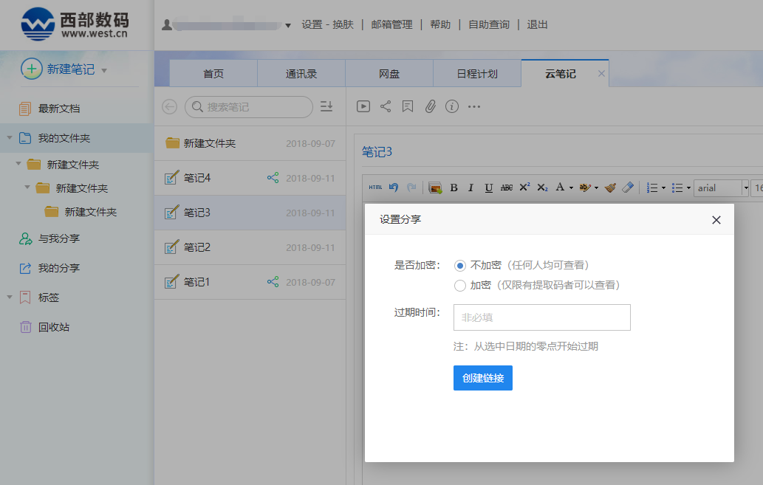The height and width of the screenshot is (485, 763).
Task: Toggle HTML source mode in editor
Action: [x=376, y=188]
